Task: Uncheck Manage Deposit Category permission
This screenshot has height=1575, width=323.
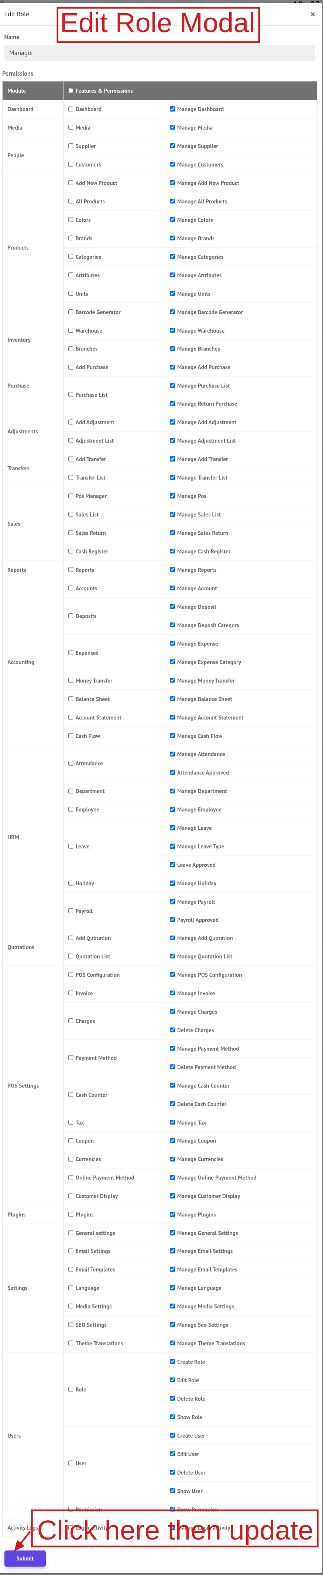Action: point(172,625)
